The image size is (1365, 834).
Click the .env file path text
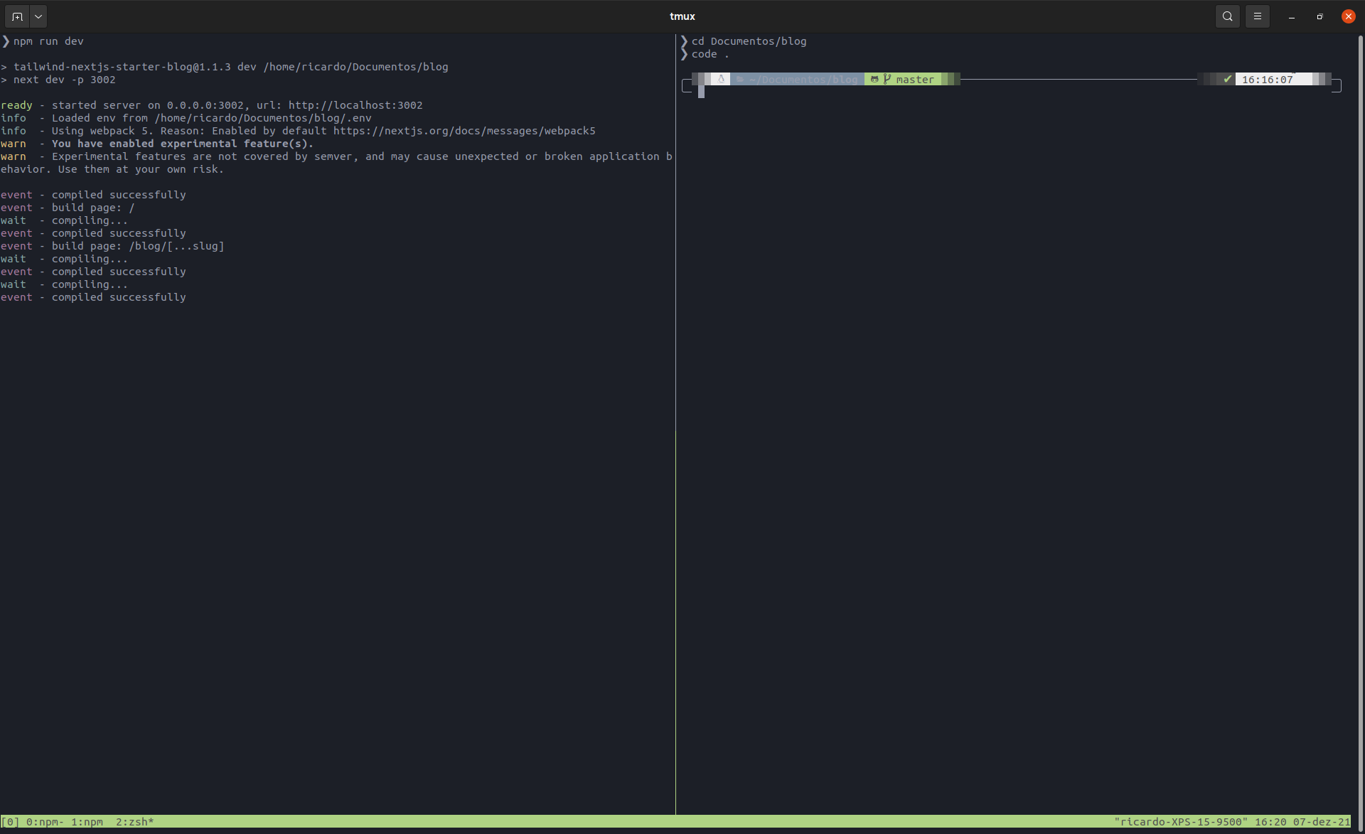point(263,118)
